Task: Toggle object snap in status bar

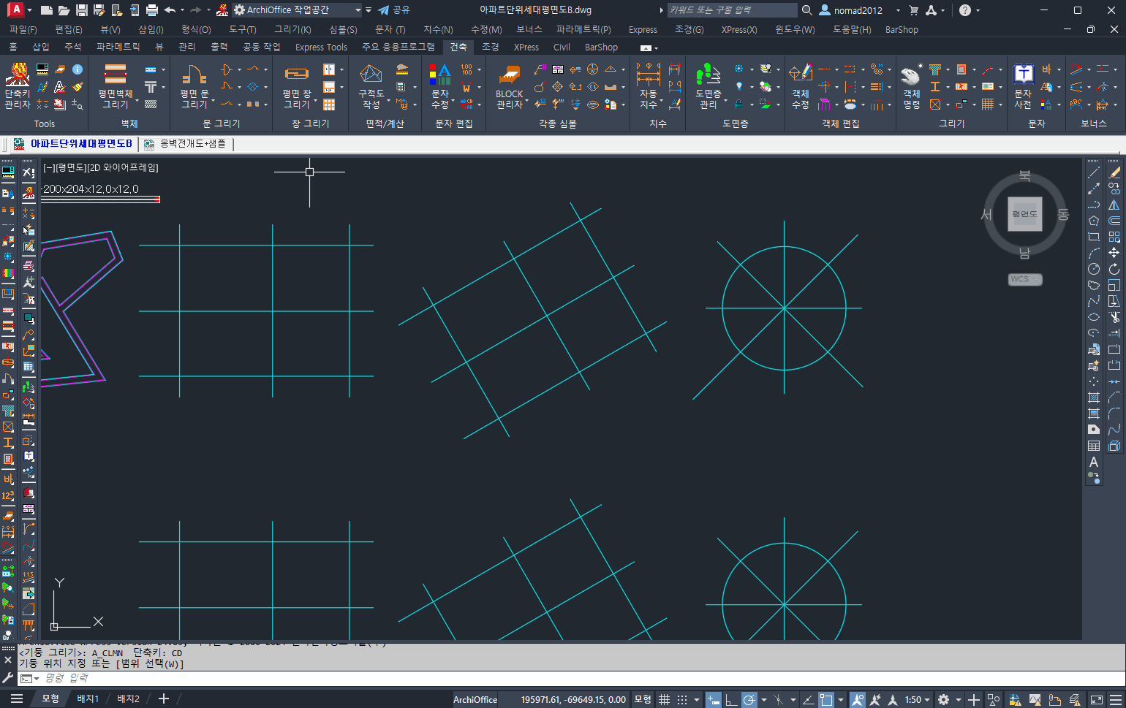Action: [826, 699]
